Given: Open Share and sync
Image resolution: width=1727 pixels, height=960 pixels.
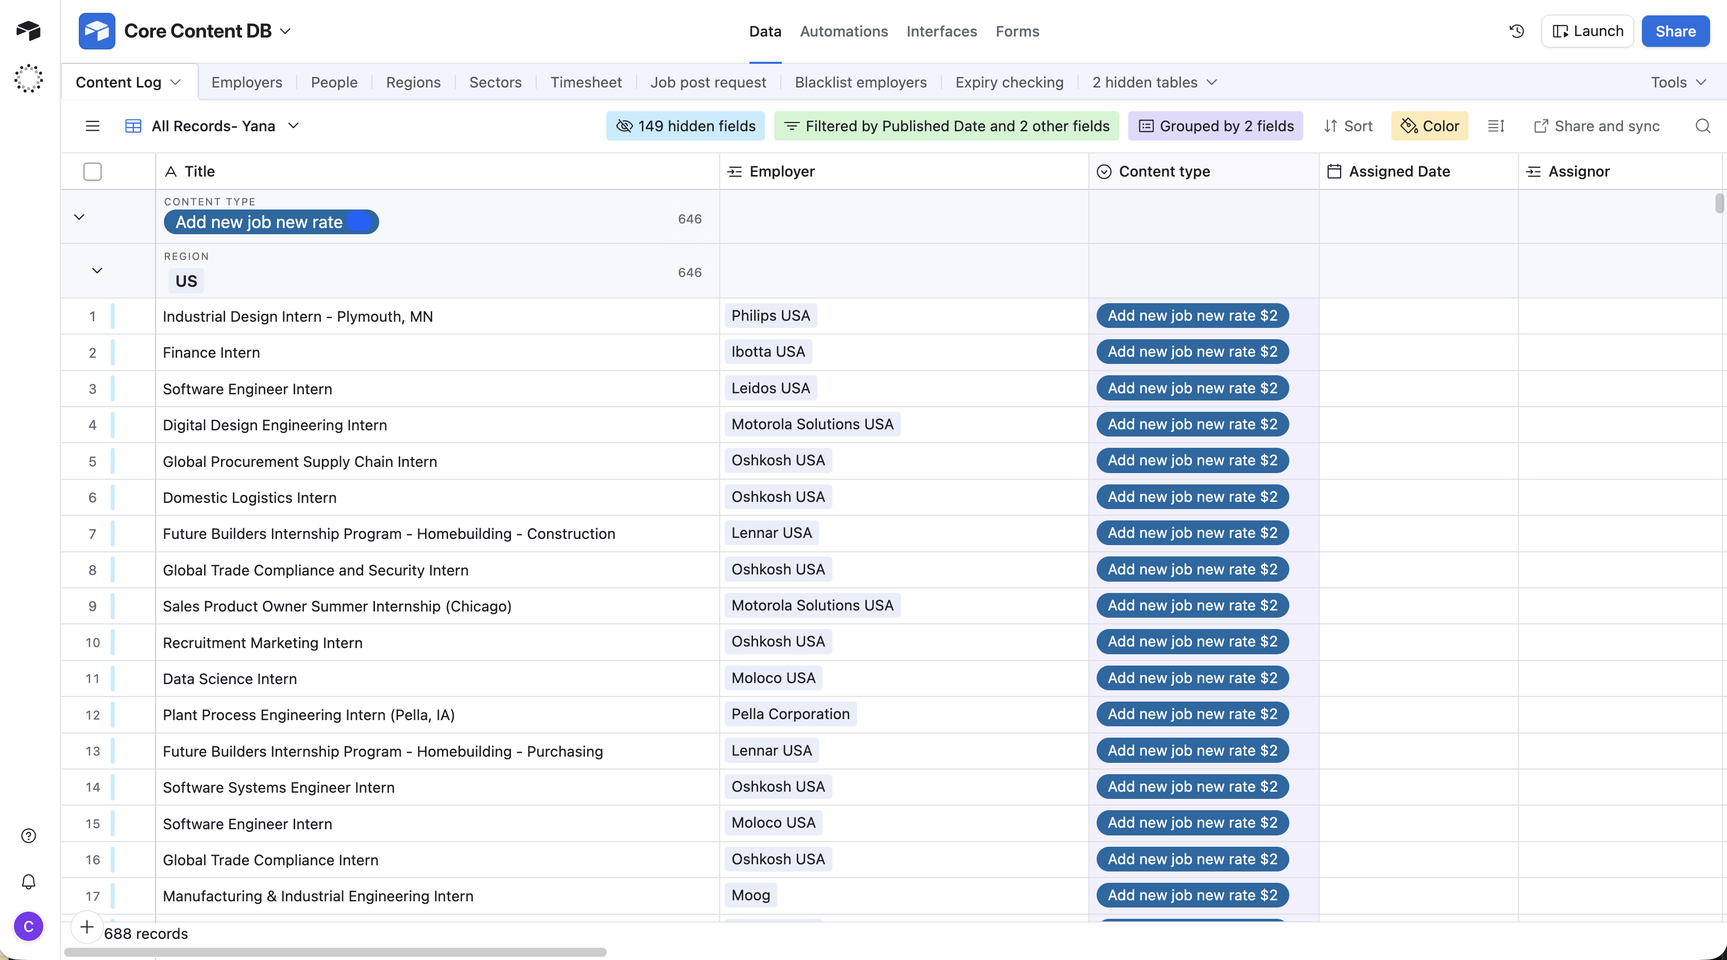Looking at the screenshot, I should (1597, 126).
